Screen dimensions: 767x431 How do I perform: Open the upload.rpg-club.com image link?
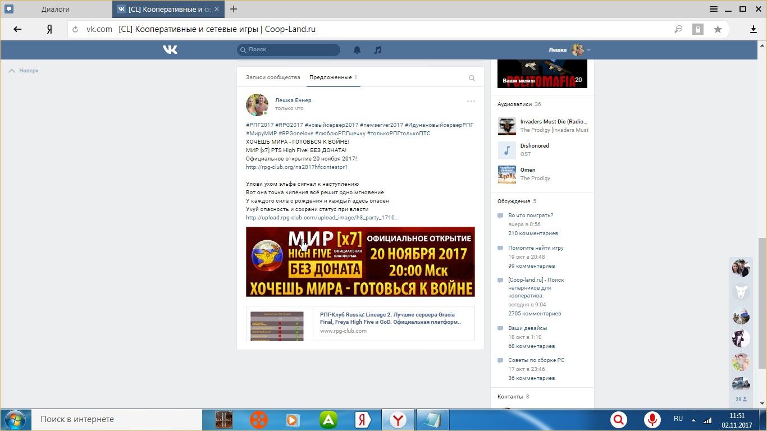click(322, 218)
